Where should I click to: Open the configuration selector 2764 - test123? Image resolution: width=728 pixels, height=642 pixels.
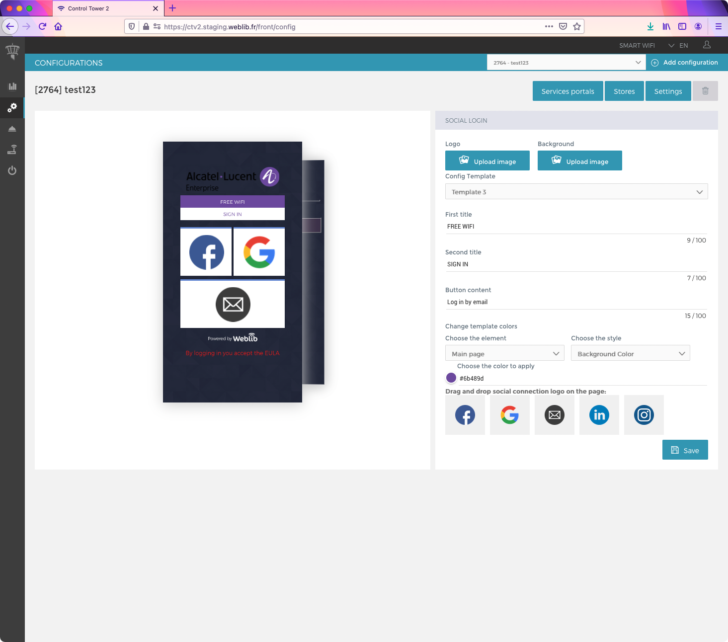pos(566,63)
